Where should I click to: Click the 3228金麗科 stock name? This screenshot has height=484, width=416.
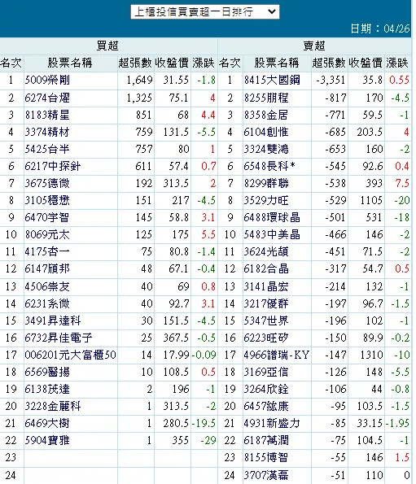pyautogui.click(x=53, y=406)
